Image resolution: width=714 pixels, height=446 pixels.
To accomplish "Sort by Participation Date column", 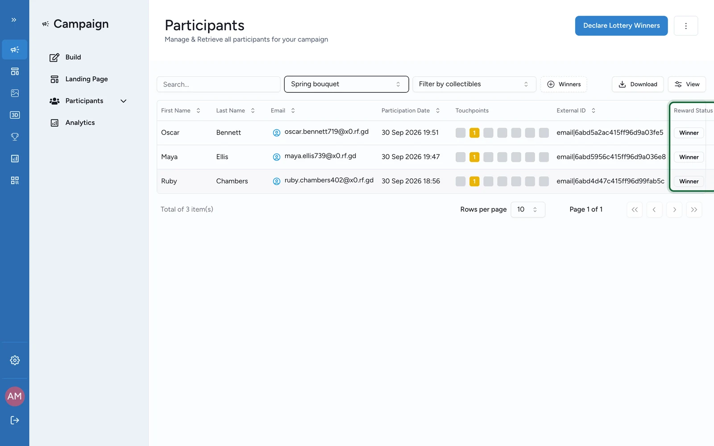I will pyautogui.click(x=411, y=111).
